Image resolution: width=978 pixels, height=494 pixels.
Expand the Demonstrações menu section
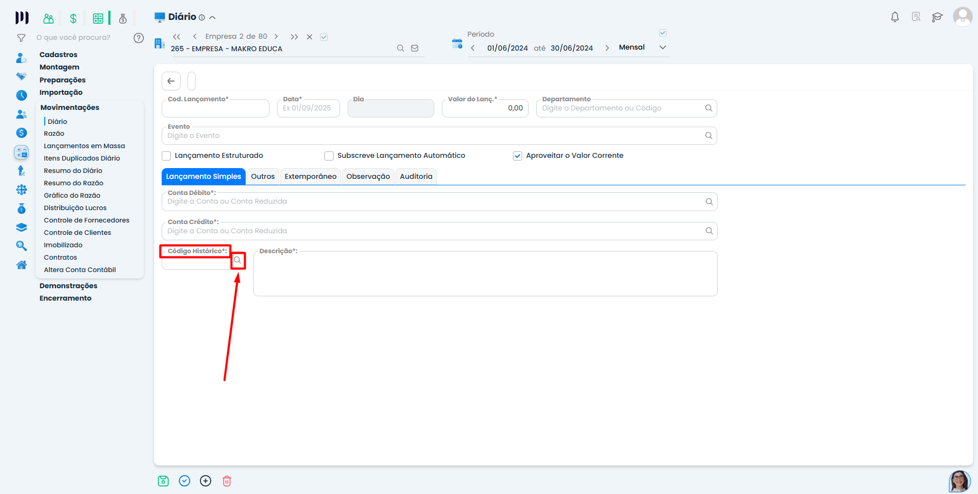pos(68,286)
